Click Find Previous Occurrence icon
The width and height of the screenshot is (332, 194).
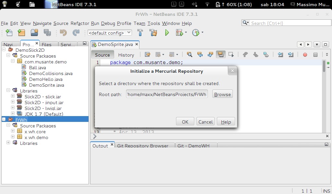tap(200, 55)
